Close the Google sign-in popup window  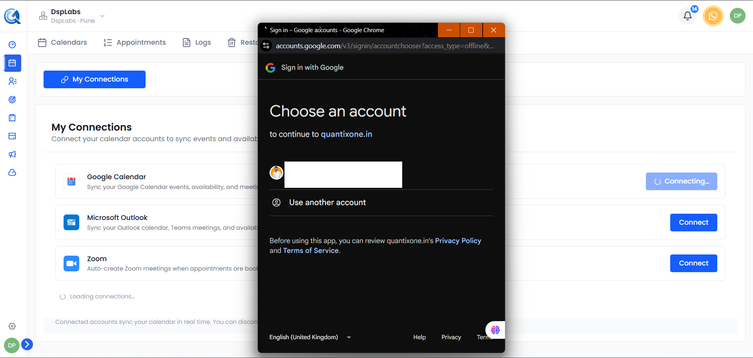point(494,30)
